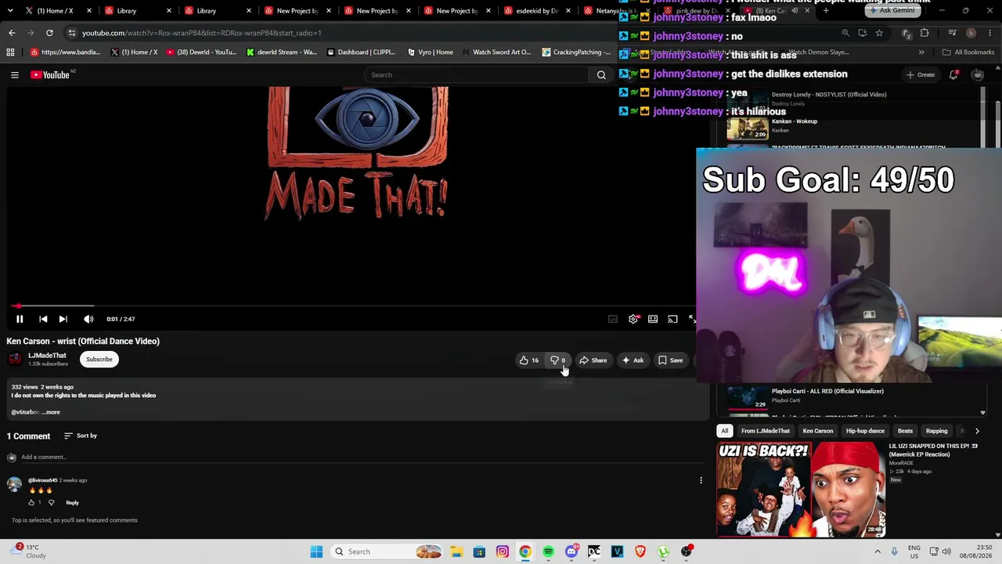This screenshot has height=564, width=1002.
Task: Open the Vyro Home bookmark
Action: [431, 52]
